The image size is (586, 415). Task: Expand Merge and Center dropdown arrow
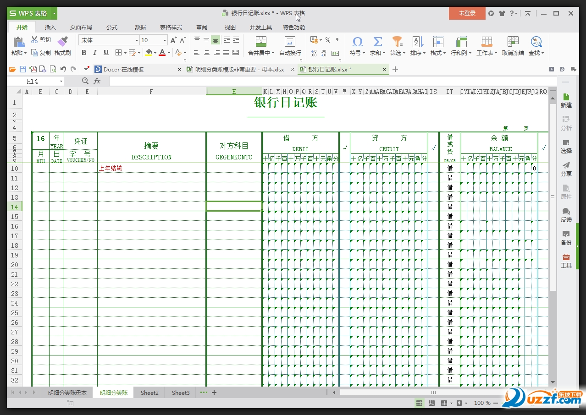pos(273,53)
